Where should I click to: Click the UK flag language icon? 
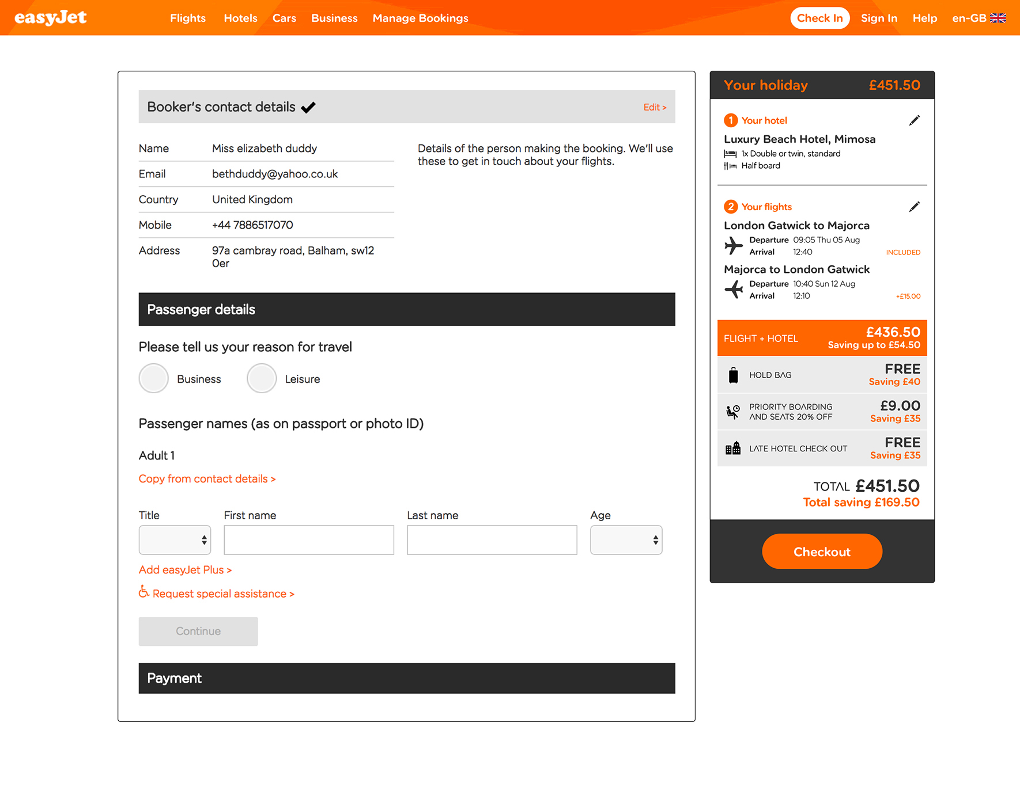click(998, 18)
